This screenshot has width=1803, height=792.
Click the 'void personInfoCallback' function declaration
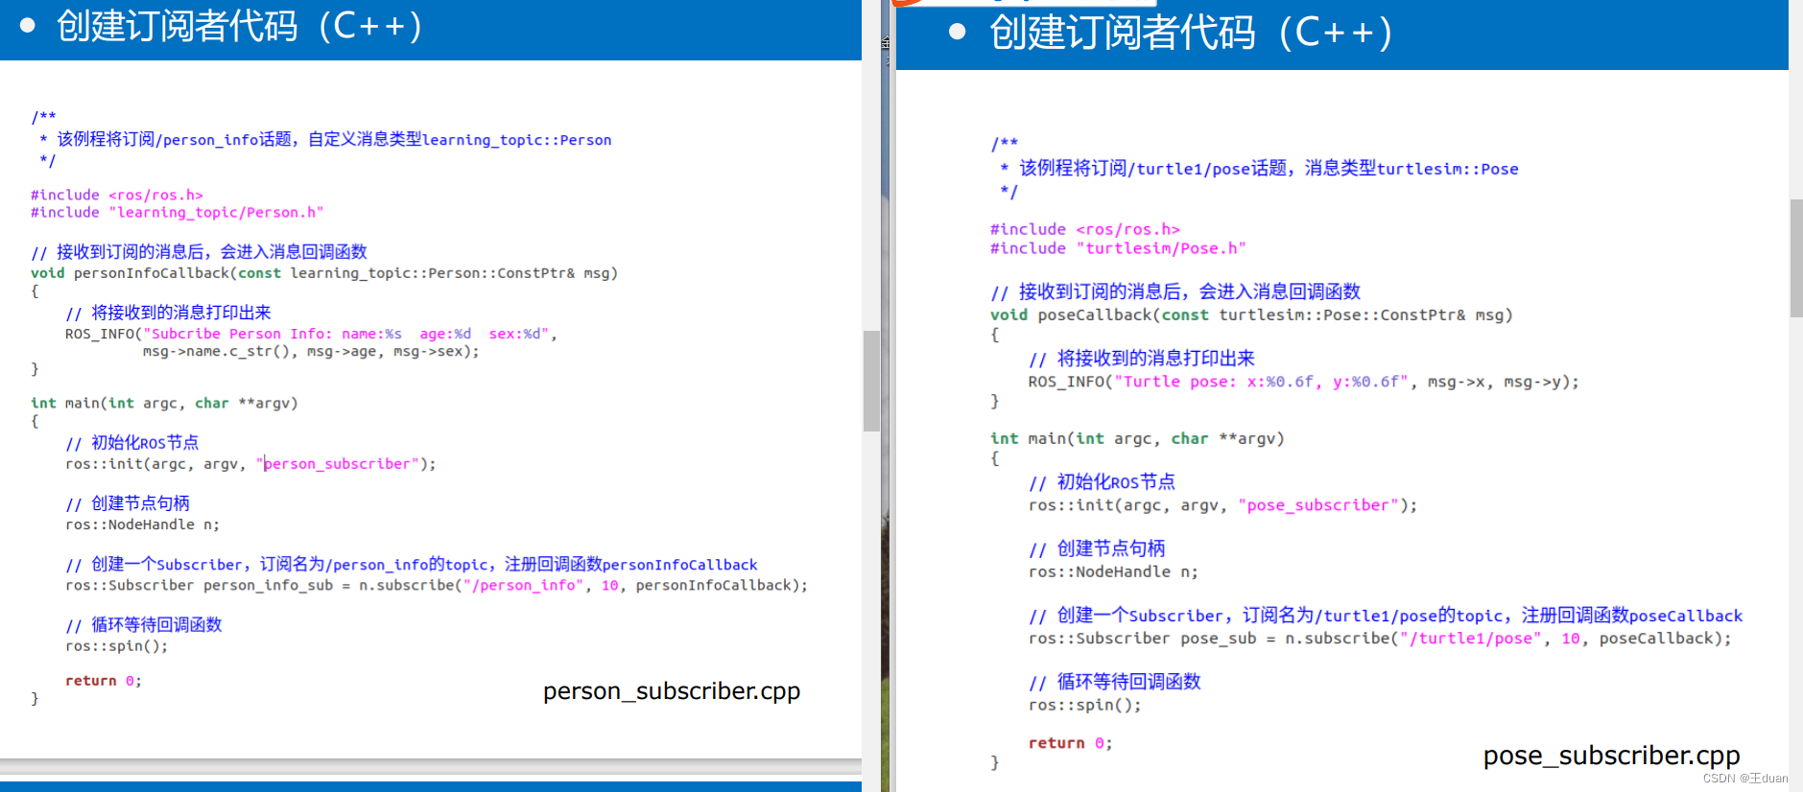coord(324,273)
